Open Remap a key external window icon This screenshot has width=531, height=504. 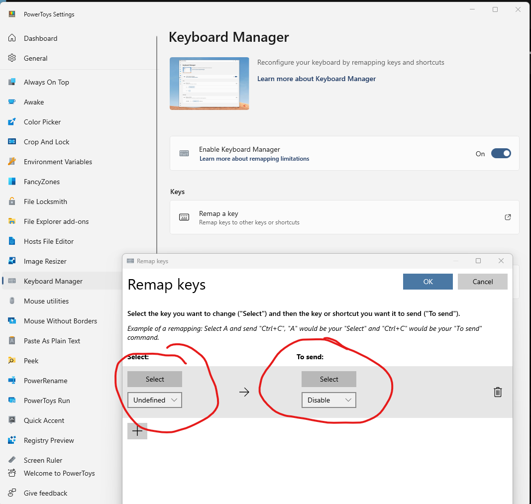(x=508, y=217)
